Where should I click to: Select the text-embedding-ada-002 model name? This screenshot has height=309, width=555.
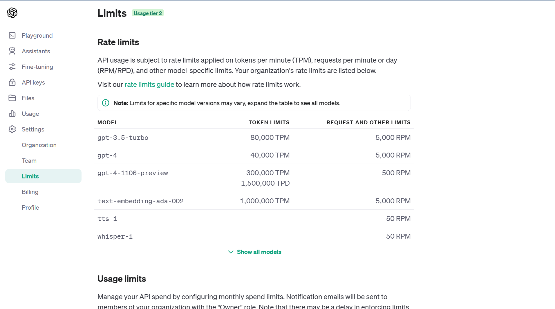click(x=140, y=201)
